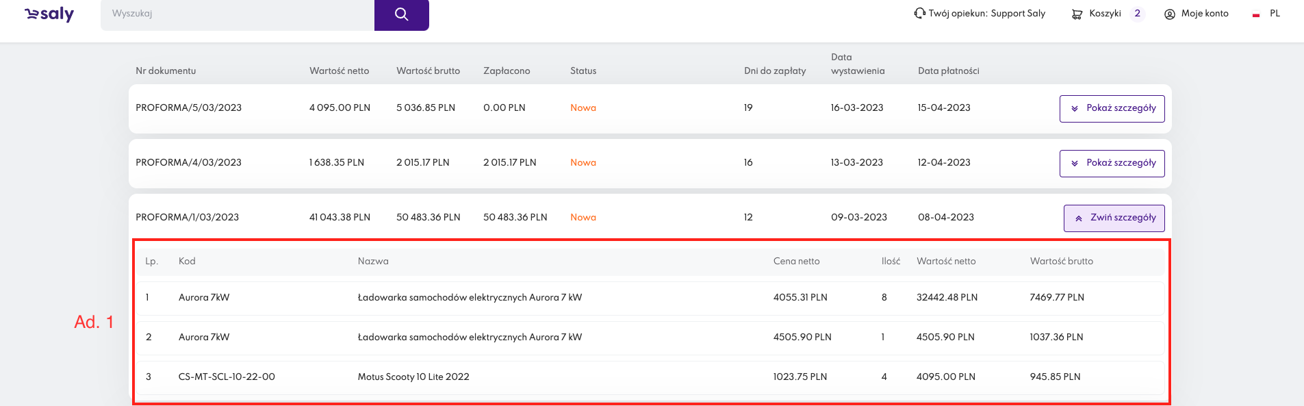This screenshot has height=406, width=1304.
Task: Open the Koszyki menu
Action: 1105,14
